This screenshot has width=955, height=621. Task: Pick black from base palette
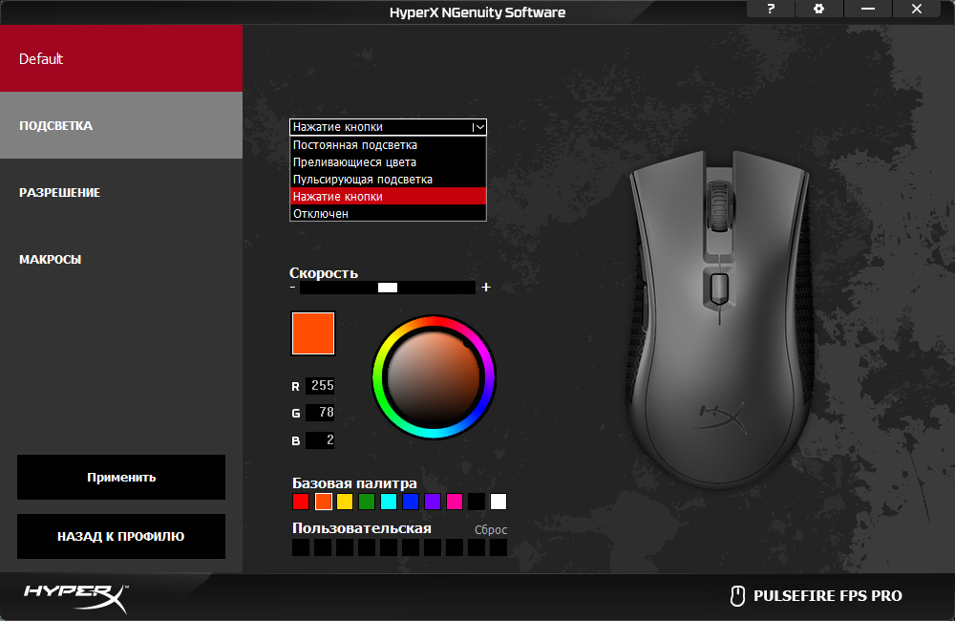(477, 502)
